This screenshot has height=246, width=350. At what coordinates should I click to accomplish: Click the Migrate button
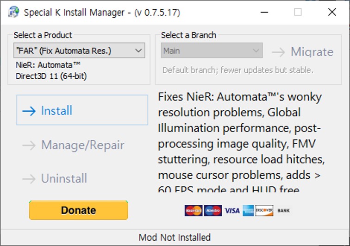[x=303, y=52]
